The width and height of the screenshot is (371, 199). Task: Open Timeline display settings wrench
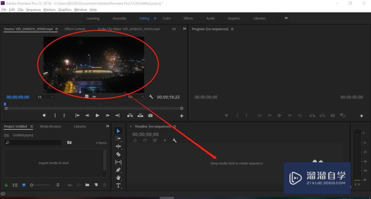coord(175,140)
